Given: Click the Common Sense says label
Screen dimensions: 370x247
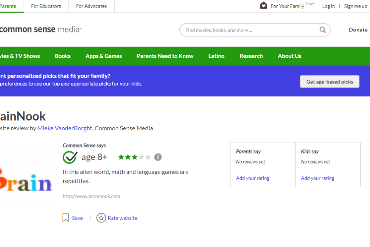Looking at the screenshot, I should click(x=84, y=145).
